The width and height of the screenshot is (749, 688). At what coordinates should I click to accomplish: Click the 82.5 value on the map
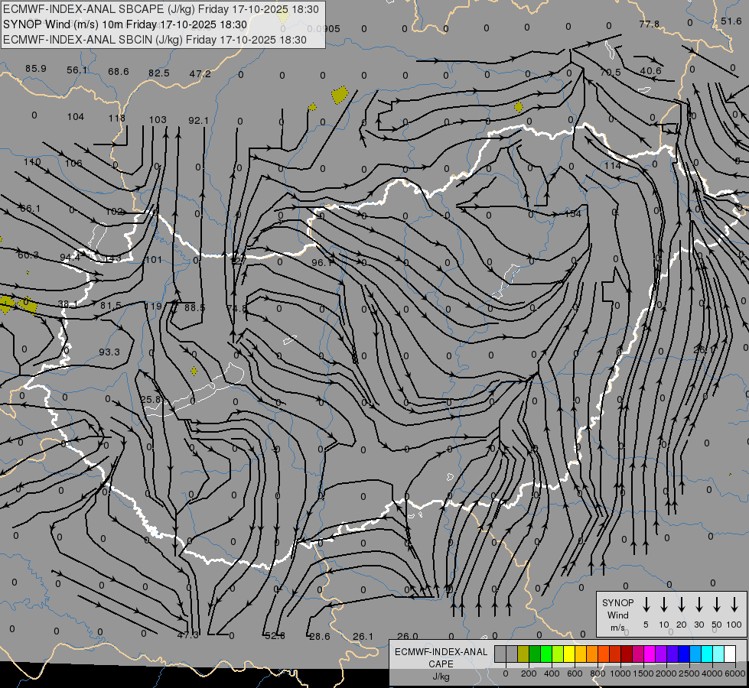click(159, 73)
